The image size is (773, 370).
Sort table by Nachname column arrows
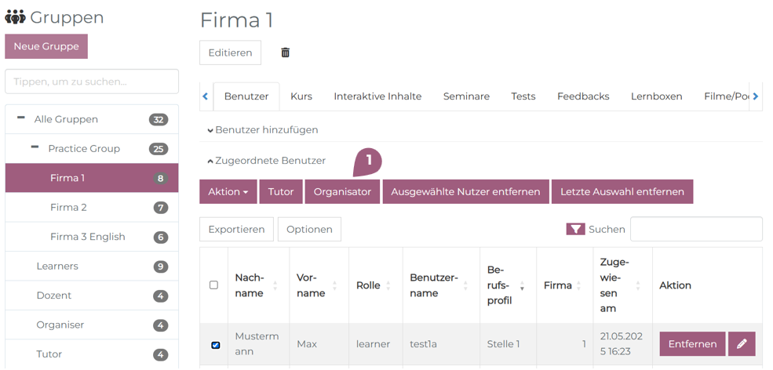point(275,286)
